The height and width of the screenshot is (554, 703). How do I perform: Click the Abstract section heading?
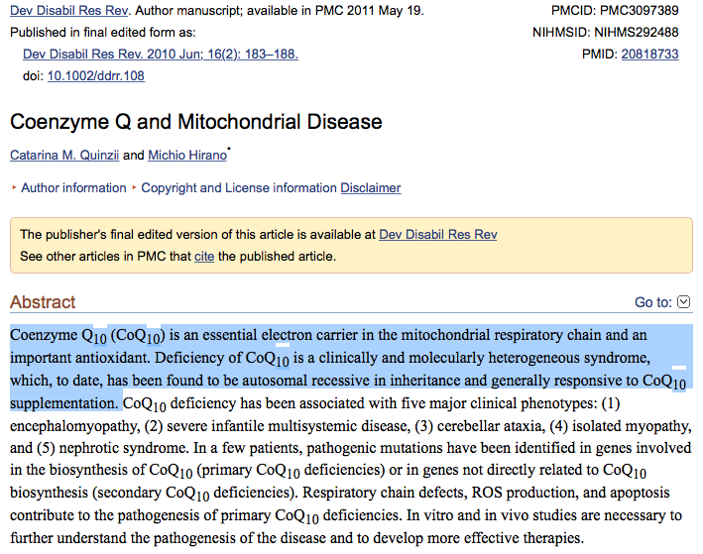click(43, 302)
